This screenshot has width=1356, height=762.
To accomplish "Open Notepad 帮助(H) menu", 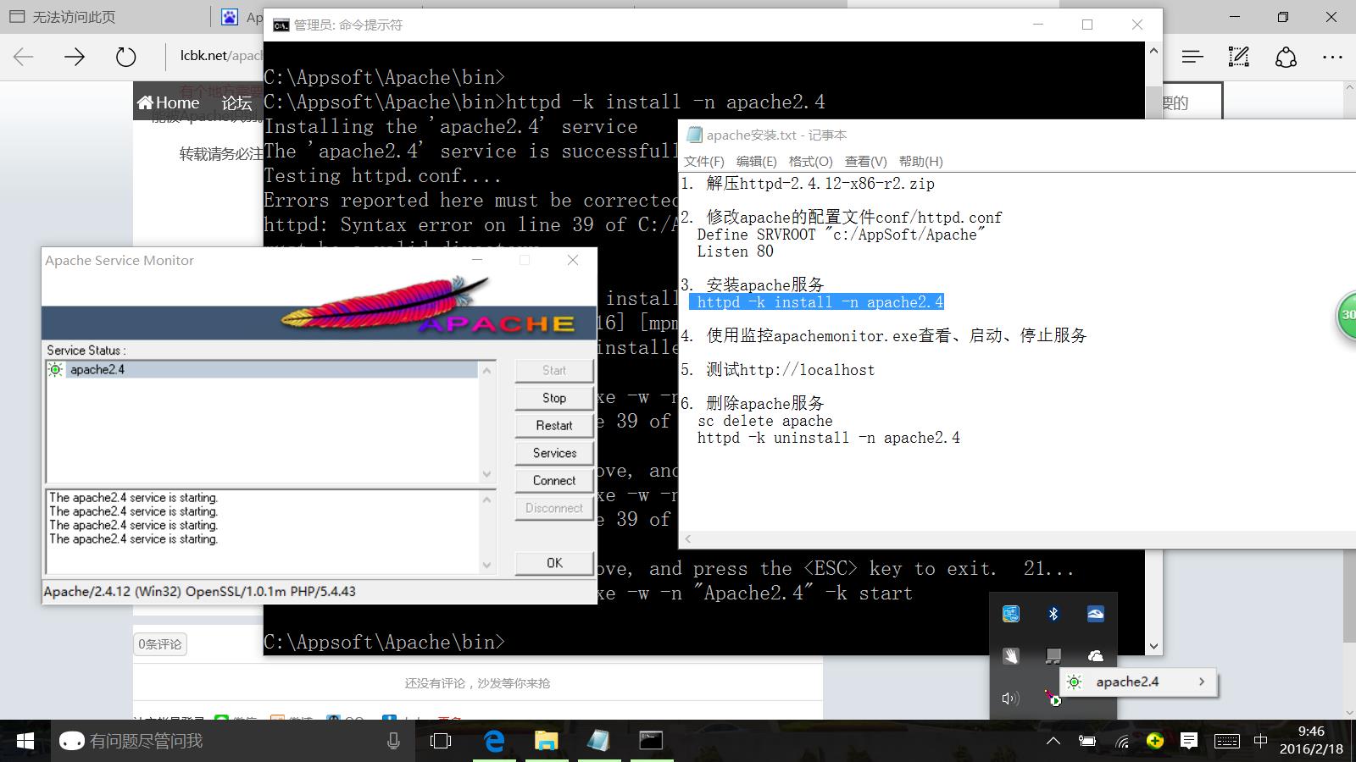I will pos(921,161).
